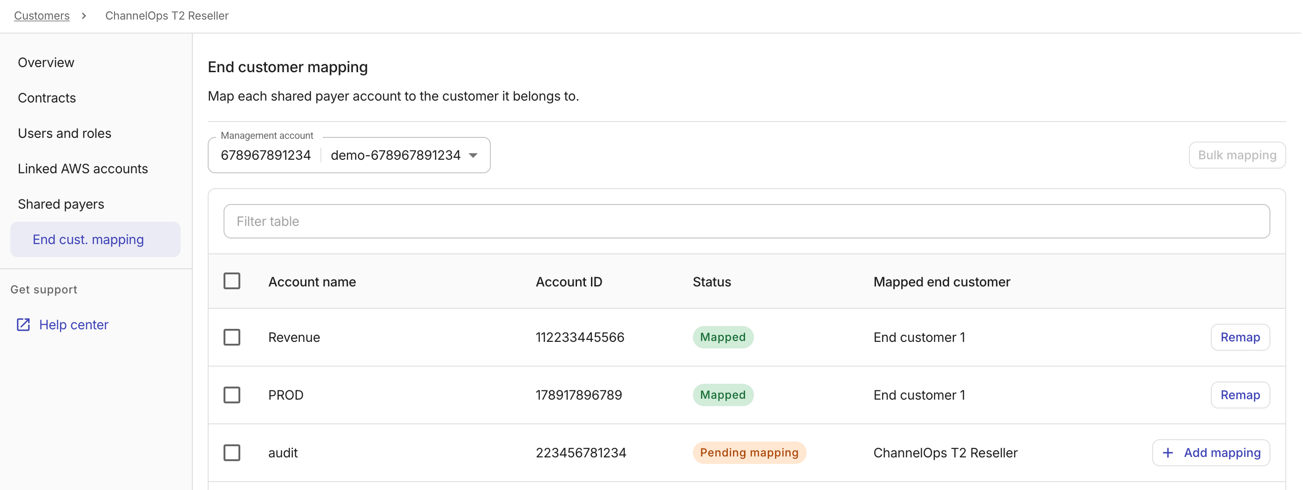
Task: Click the Get support section label
Action: tap(44, 289)
